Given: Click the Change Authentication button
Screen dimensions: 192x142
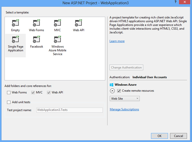Looking at the screenshot, I should (x=126, y=67).
